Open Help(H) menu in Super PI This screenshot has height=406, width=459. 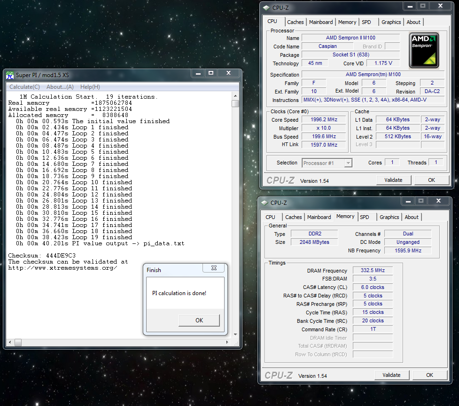pyautogui.click(x=90, y=87)
